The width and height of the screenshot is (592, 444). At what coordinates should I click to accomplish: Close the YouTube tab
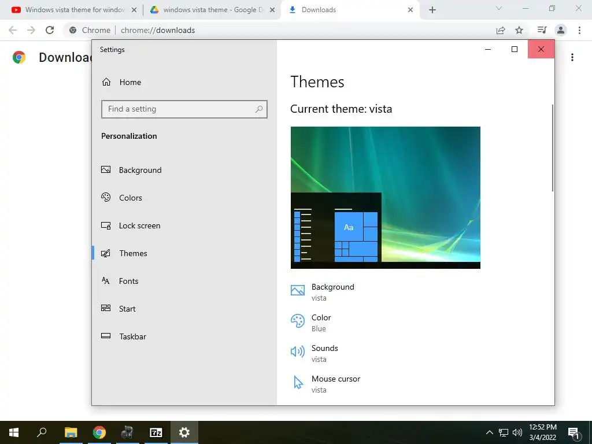click(134, 10)
